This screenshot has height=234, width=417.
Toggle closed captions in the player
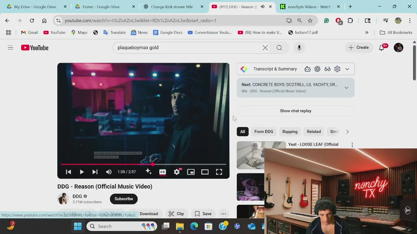(x=163, y=172)
